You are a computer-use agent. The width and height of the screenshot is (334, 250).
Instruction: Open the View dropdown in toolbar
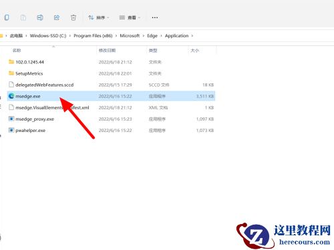tap(130, 17)
